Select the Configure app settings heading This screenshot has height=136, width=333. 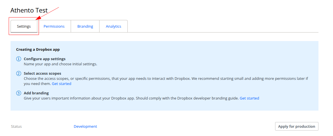pyautogui.click(x=44, y=59)
